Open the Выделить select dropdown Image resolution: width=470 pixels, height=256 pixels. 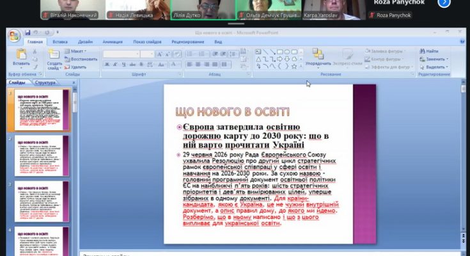click(434, 67)
